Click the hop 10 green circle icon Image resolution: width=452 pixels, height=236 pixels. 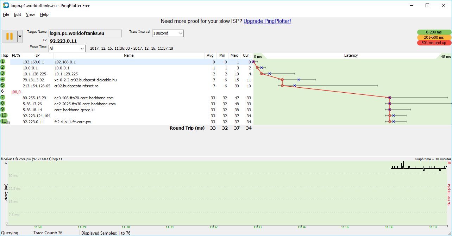(4, 115)
